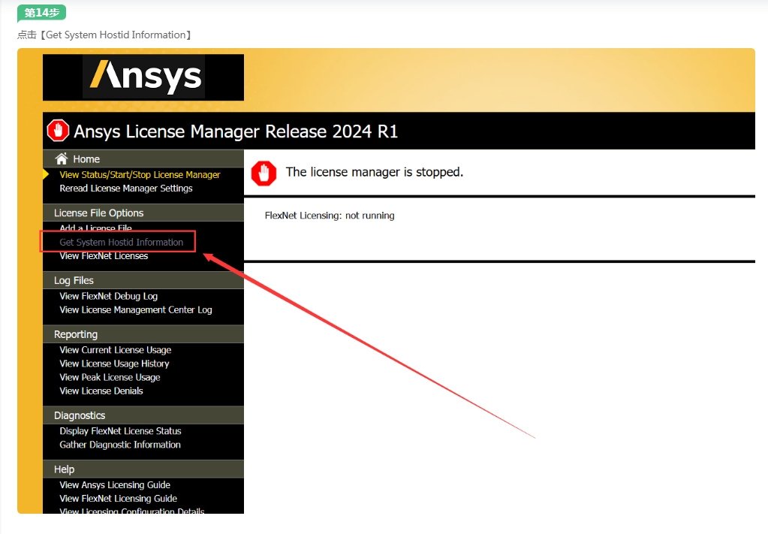This screenshot has height=534, width=768.
Task: Click the instruction text '点击【Get System Hostid Information】'
Action: 104,35
